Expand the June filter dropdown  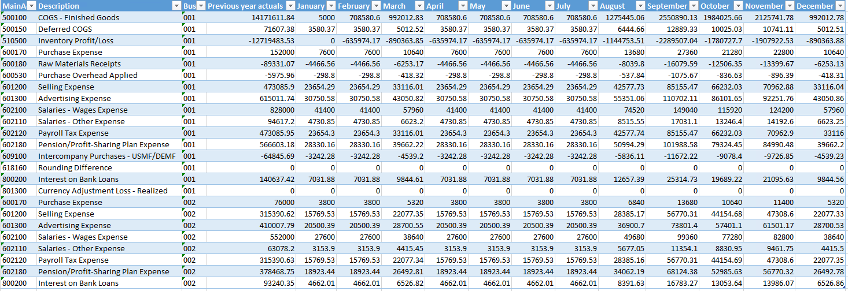pyautogui.click(x=550, y=6)
